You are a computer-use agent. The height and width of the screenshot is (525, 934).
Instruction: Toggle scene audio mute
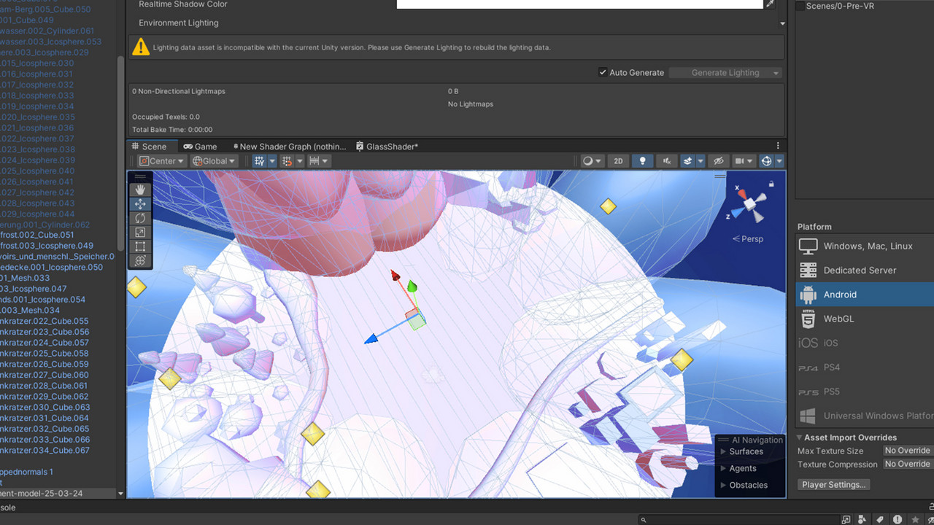(666, 161)
